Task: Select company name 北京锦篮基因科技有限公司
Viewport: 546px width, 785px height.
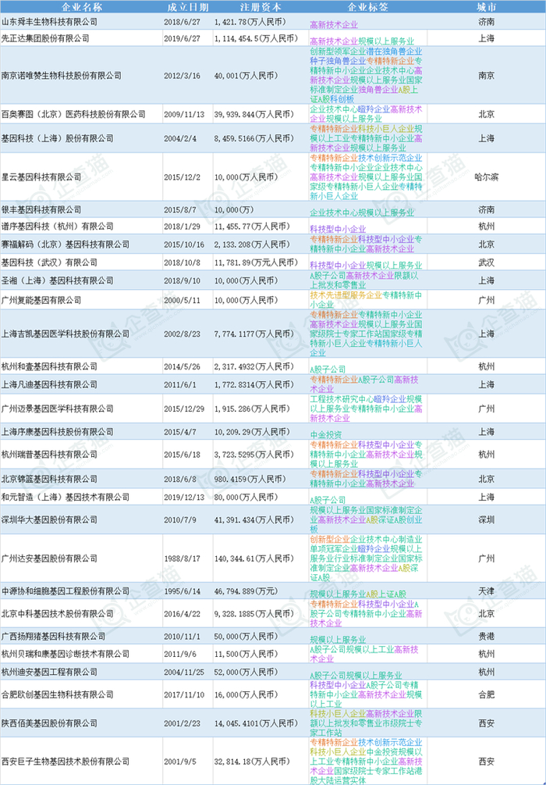Action: 49,479
